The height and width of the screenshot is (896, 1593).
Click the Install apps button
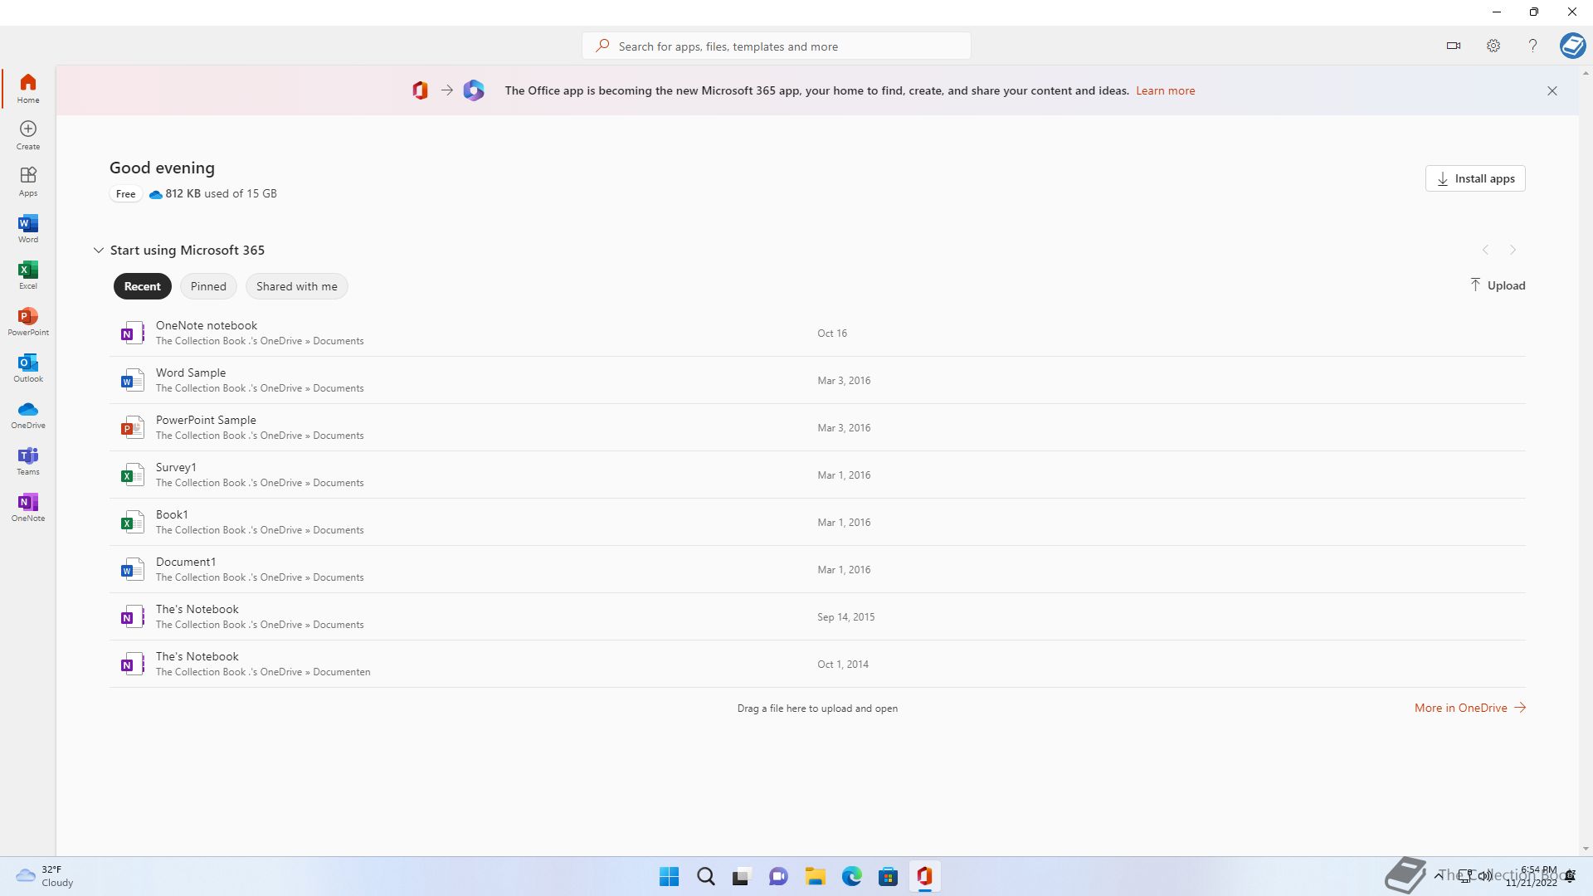point(1475,178)
